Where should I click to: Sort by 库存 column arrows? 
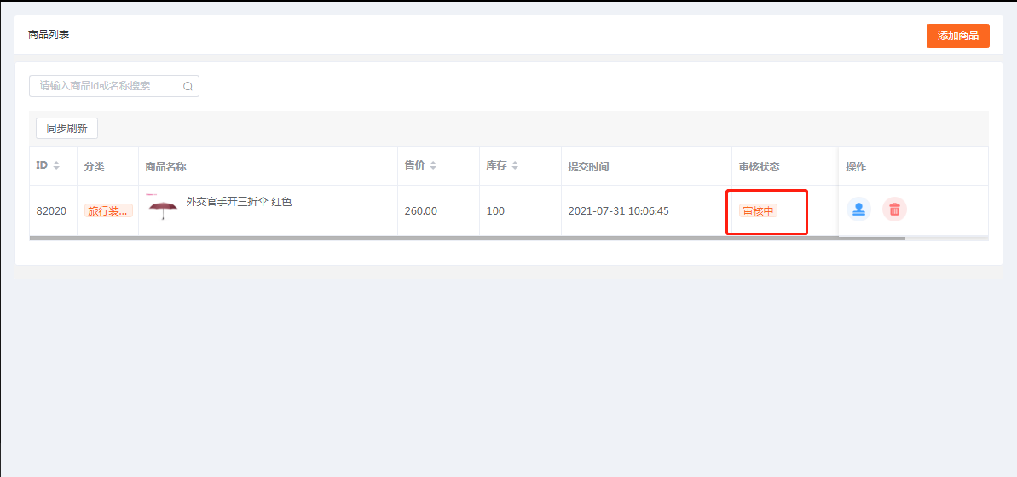(x=515, y=166)
